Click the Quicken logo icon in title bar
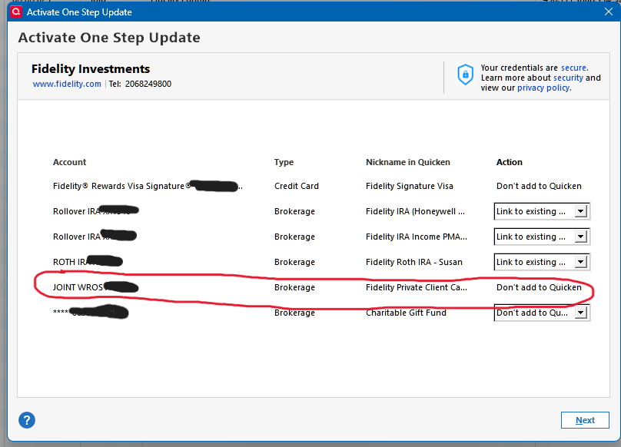Image resolution: width=621 pixels, height=447 pixels. (x=16, y=12)
